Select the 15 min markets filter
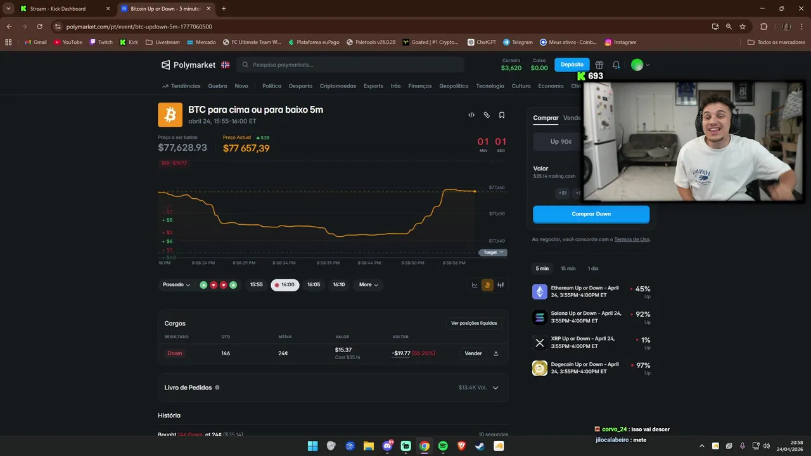Screen dimensions: 811x456 pyautogui.click(x=568, y=269)
